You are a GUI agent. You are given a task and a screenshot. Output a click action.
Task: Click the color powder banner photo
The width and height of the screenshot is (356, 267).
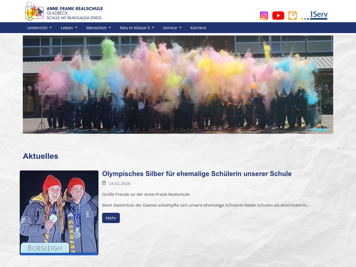pyautogui.click(x=178, y=85)
